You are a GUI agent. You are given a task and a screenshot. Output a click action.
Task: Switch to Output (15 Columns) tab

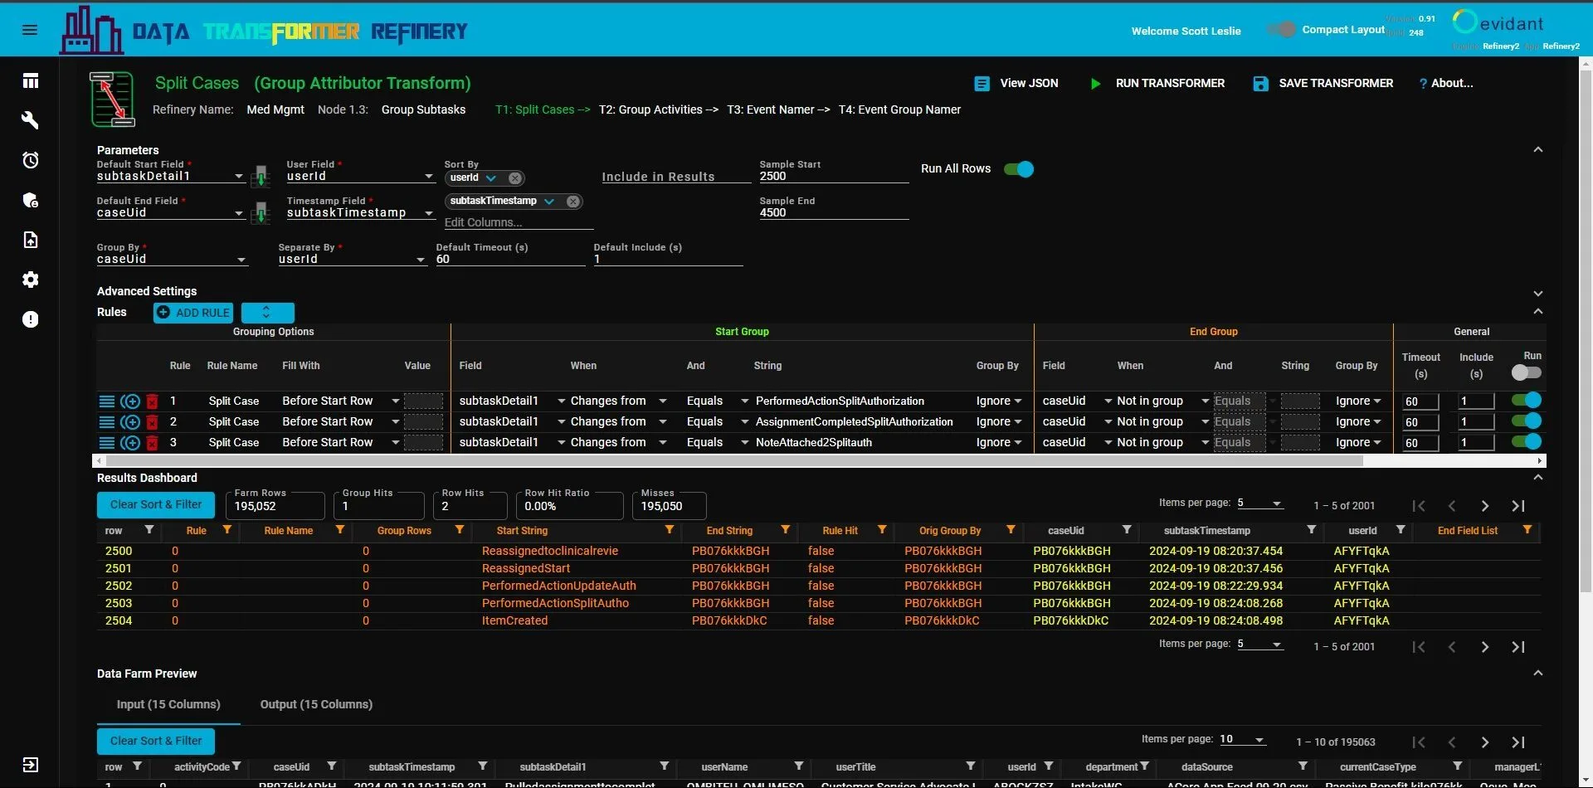coord(316,704)
